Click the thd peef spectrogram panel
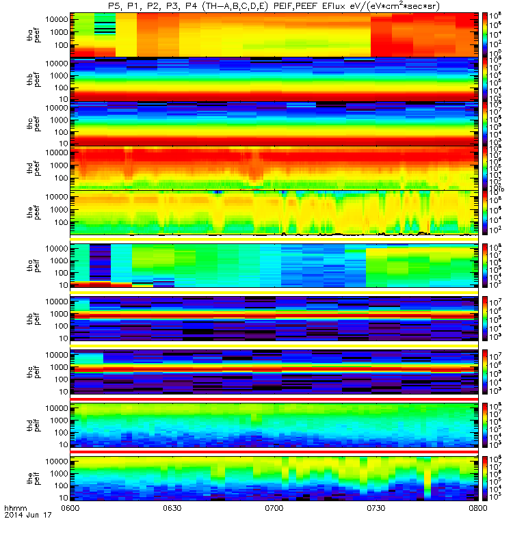513x547 pixels. point(274,168)
